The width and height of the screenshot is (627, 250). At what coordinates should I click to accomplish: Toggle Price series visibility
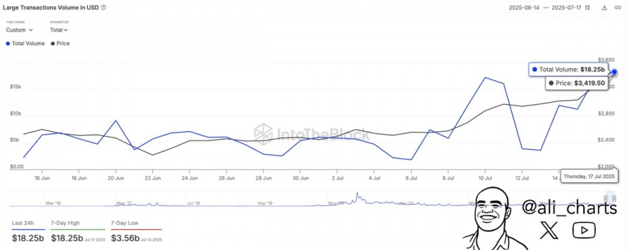click(60, 44)
